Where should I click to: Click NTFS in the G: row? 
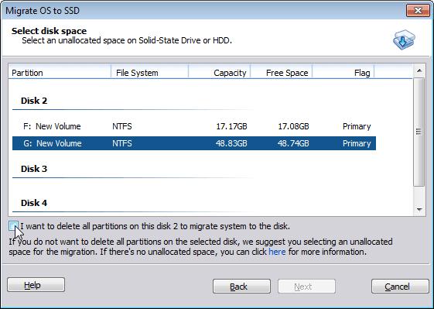pyautogui.click(x=122, y=143)
